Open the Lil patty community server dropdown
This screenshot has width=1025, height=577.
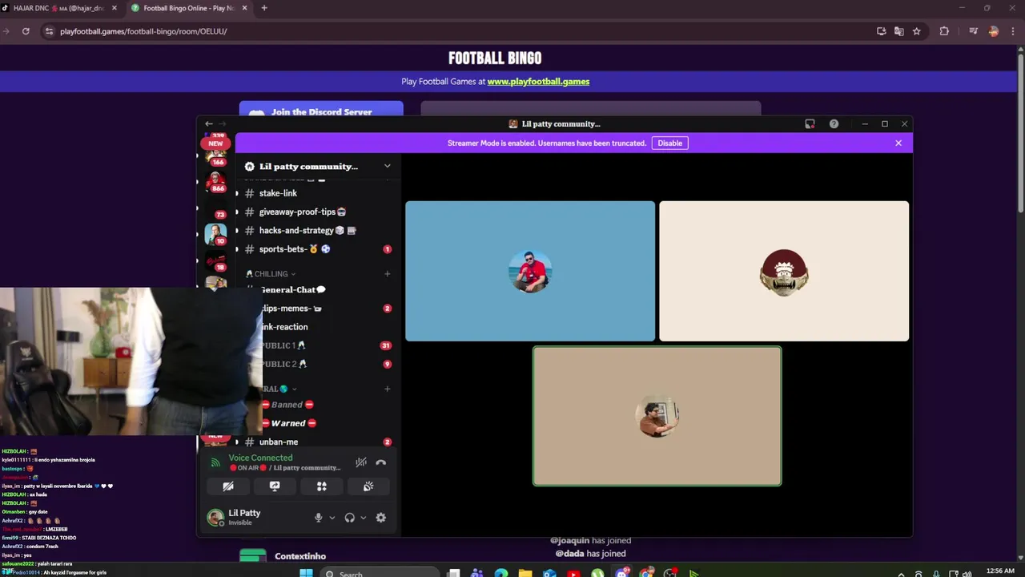(x=387, y=166)
